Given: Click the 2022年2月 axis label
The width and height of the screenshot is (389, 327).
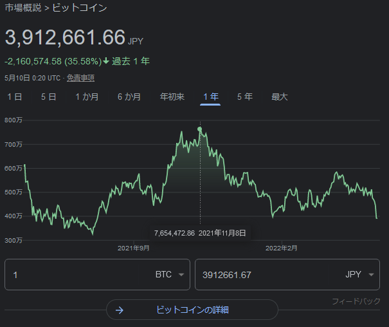Looking at the screenshot, I should click(282, 248).
